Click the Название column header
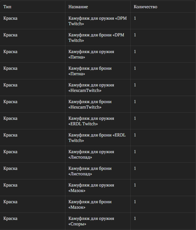Viewport: 196px width, 230px height. click(78, 7)
